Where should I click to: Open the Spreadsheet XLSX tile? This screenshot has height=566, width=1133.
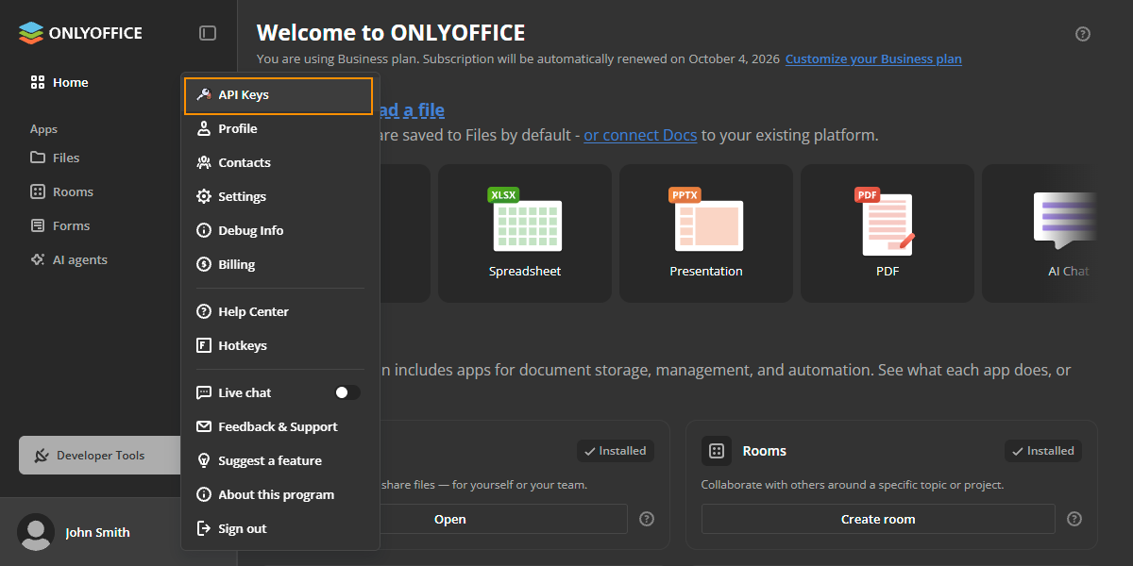click(525, 233)
